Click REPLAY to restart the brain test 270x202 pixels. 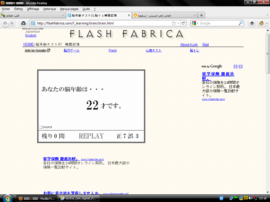pyautogui.click(x=91, y=136)
